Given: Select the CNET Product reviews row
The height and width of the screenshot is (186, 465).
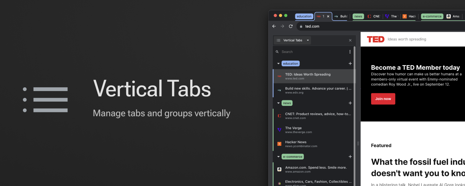Looking at the screenshot, I should point(313,116).
